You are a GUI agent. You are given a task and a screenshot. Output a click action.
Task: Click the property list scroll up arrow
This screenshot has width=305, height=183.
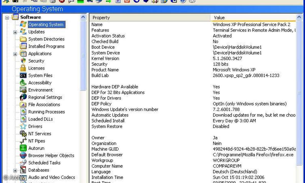click(299, 17)
